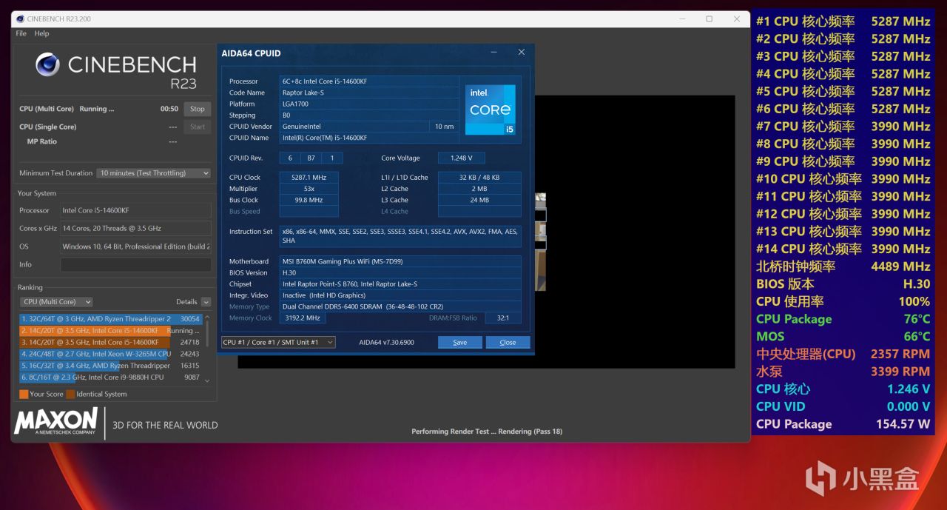Expand the ranking Details arrow
The height and width of the screenshot is (510, 947).
coord(206,302)
